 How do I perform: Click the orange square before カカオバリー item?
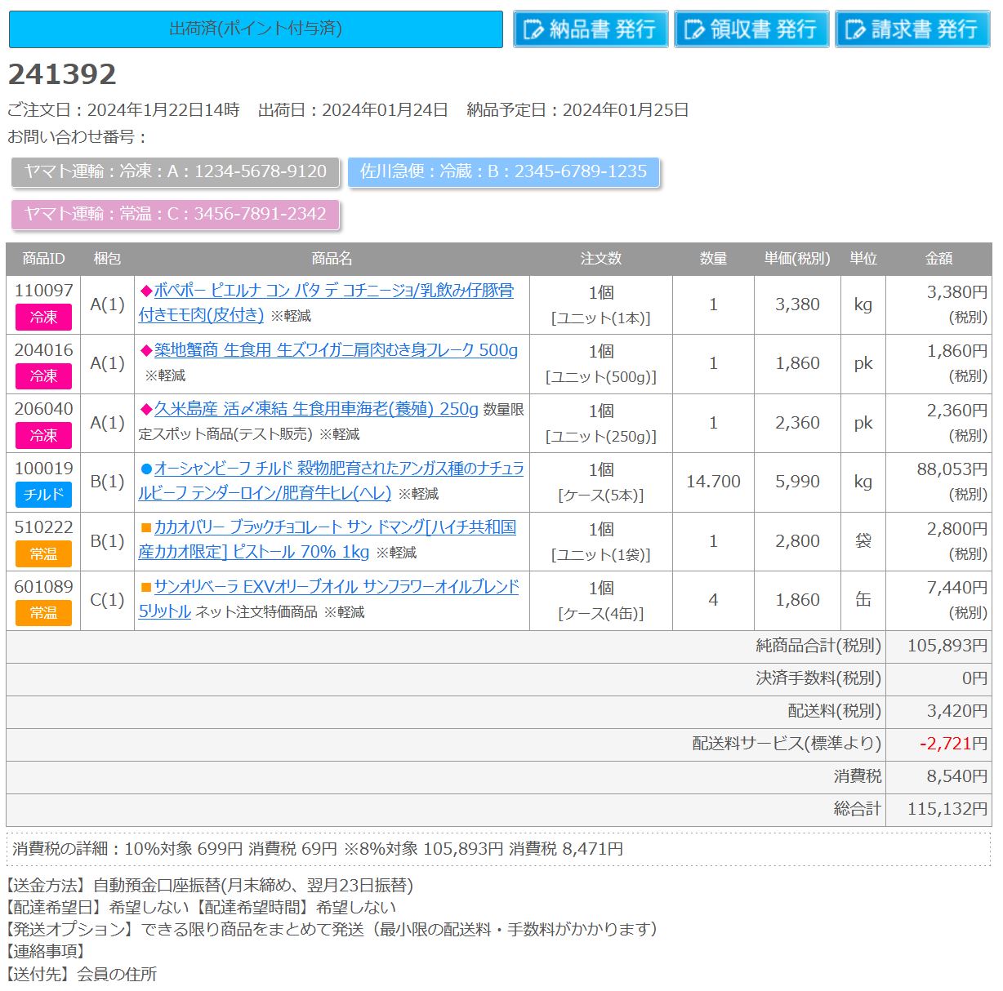click(147, 527)
